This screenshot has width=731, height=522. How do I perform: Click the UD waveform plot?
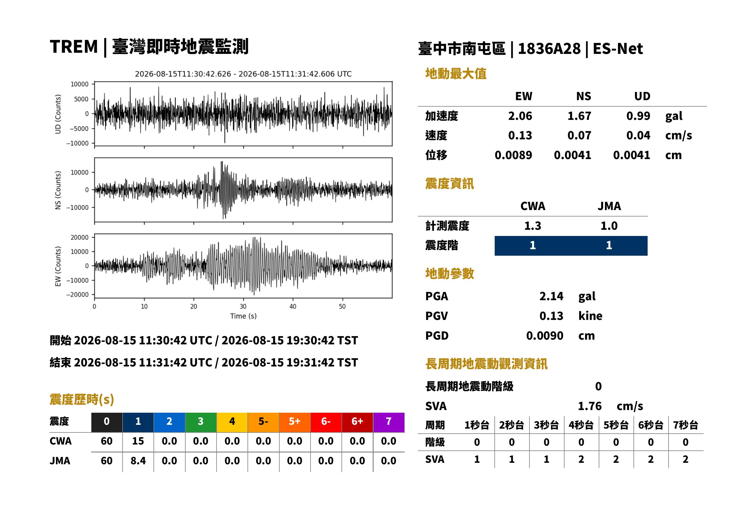coord(243,114)
